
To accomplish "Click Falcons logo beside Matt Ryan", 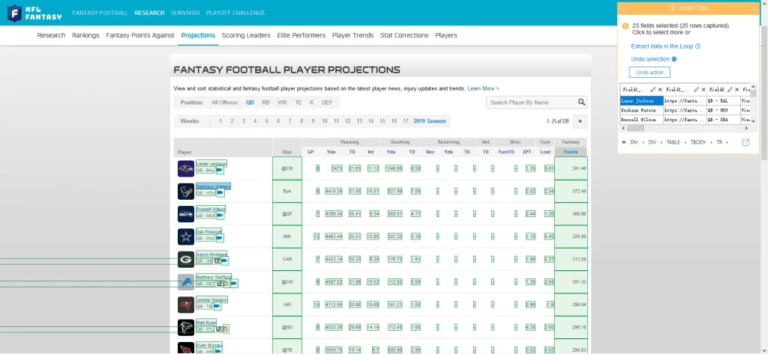I will [186, 328].
